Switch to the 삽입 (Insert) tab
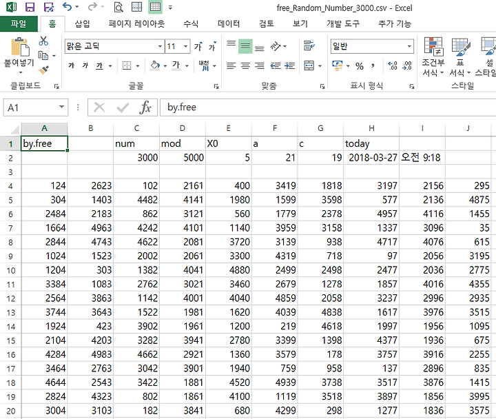Viewport: 496px width, 419px height. pyautogui.click(x=82, y=23)
